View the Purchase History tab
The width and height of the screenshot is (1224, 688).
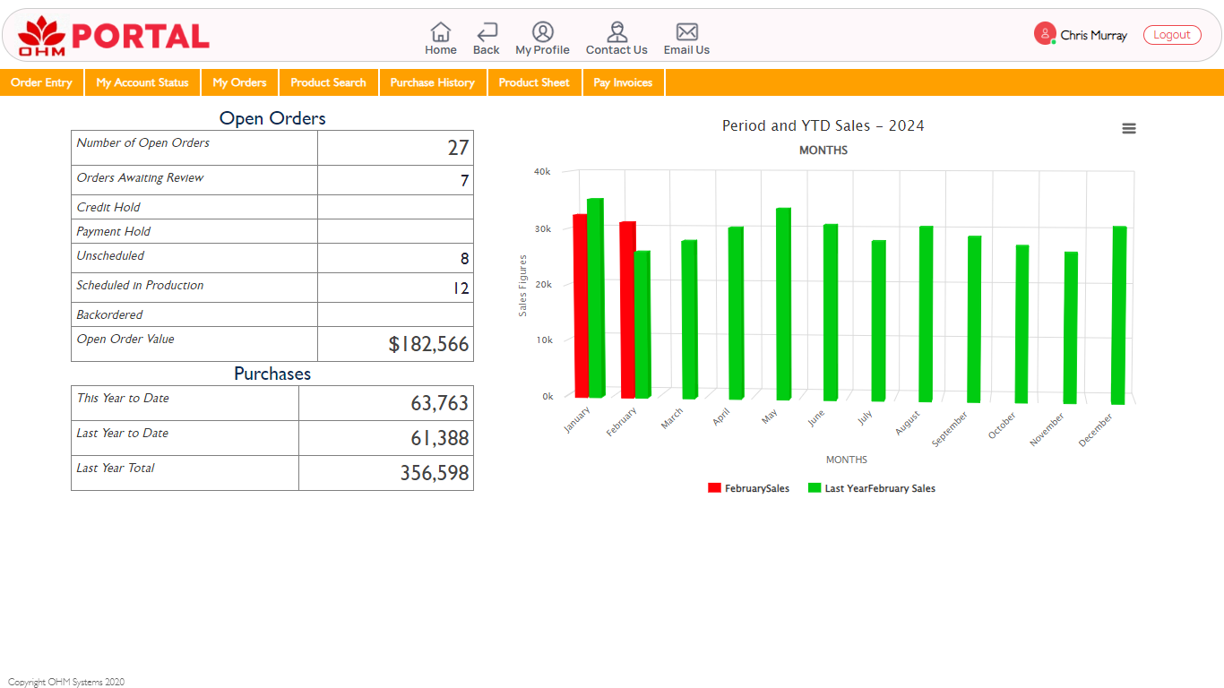[x=432, y=82]
